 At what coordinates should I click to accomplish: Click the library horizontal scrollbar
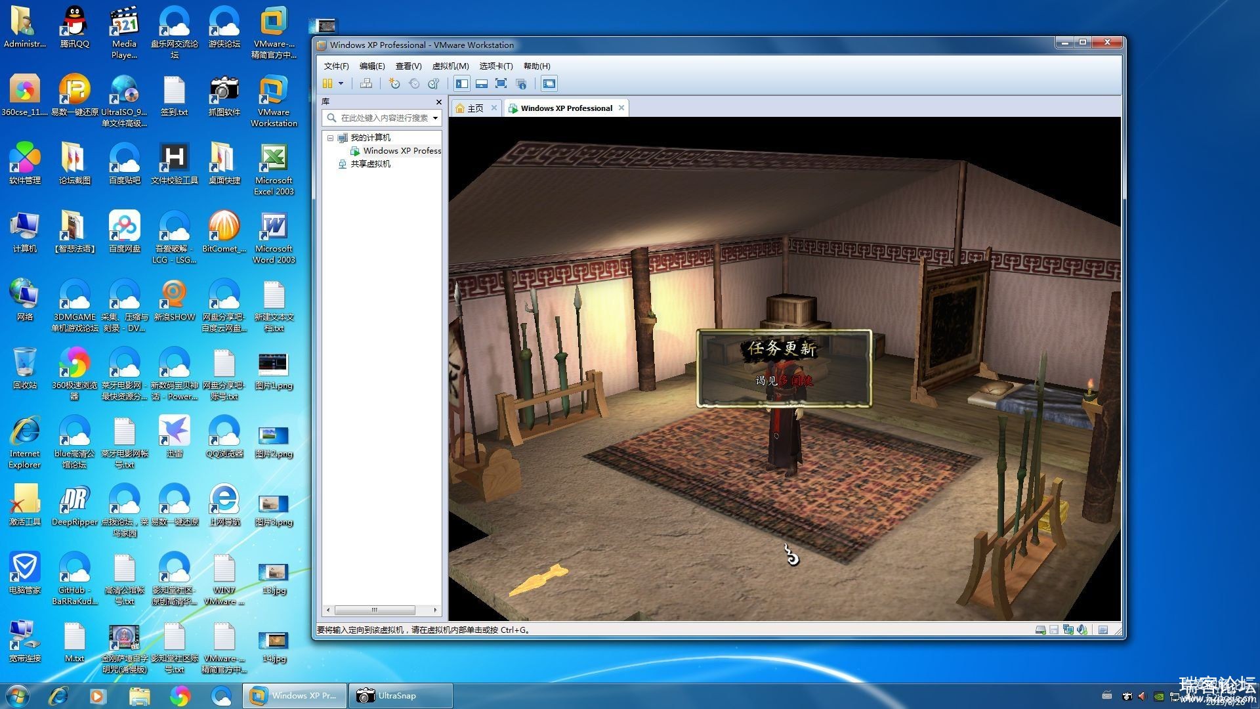coord(374,610)
